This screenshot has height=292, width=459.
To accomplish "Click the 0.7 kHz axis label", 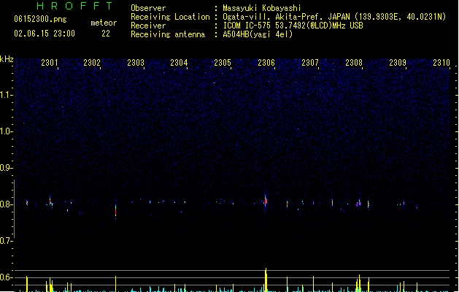I will [6, 241].
